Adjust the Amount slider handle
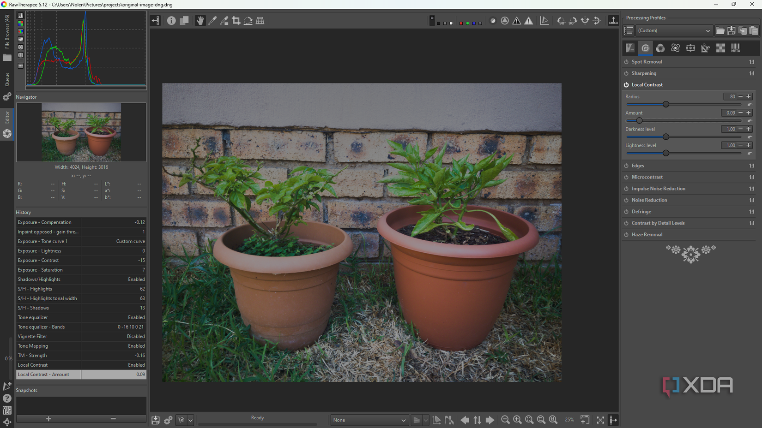The width and height of the screenshot is (762, 428). pyautogui.click(x=639, y=120)
